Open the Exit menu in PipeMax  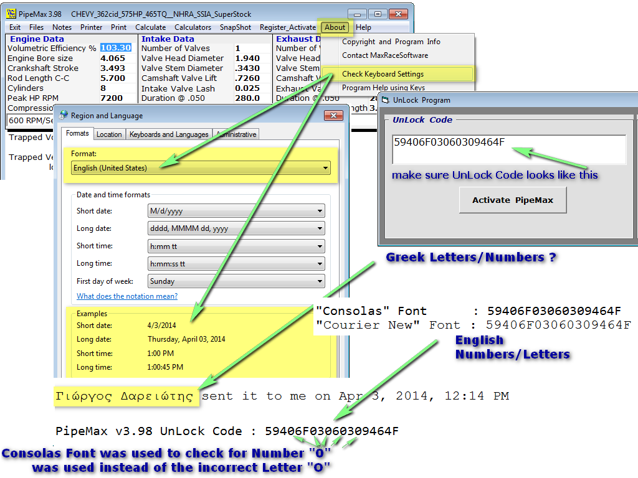pos(15,27)
